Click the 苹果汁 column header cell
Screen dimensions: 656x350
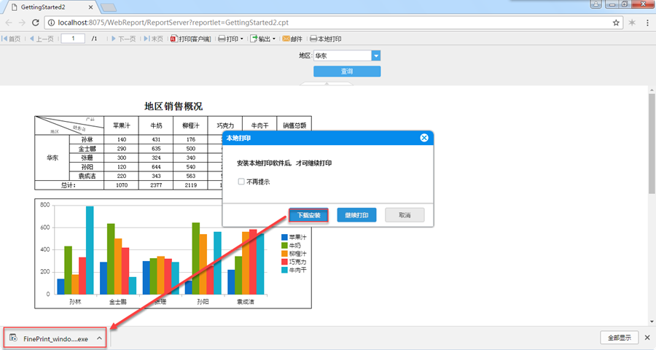[x=121, y=125]
